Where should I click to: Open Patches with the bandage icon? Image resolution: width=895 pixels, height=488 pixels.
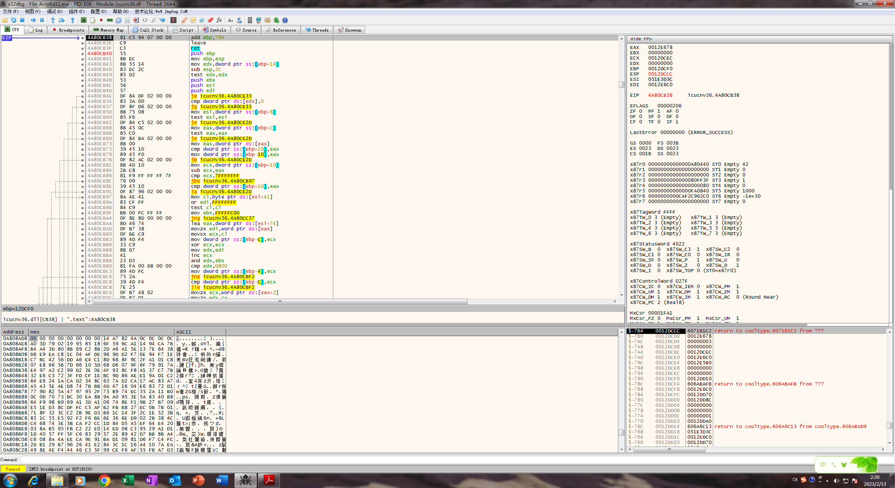[x=184, y=20]
